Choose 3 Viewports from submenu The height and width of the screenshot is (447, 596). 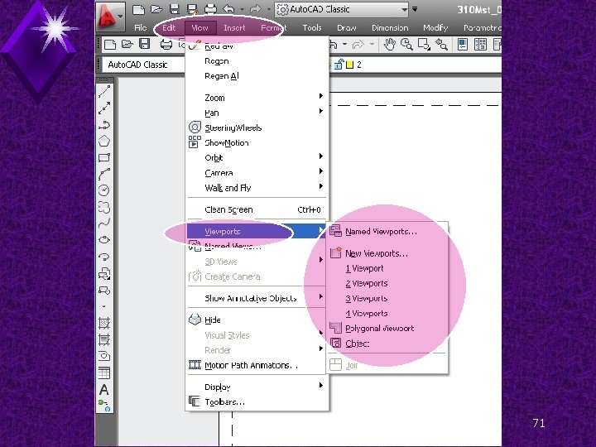point(387,298)
